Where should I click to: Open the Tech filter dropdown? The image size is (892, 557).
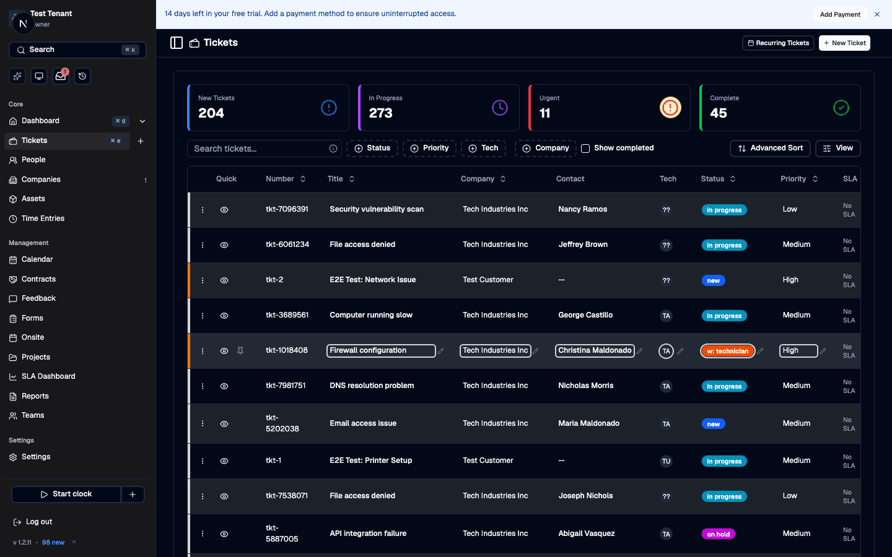click(x=483, y=148)
